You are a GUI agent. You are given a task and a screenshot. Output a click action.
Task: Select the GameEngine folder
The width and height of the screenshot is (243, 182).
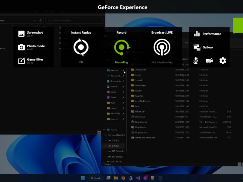(x=140, y=86)
